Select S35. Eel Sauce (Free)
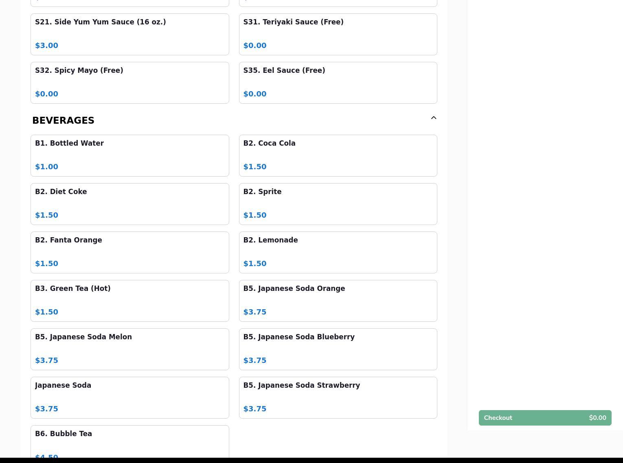623x463 pixels. [x=338, y=83]
